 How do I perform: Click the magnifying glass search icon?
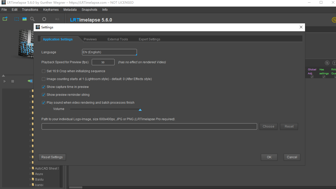click(x=32, y=19)
